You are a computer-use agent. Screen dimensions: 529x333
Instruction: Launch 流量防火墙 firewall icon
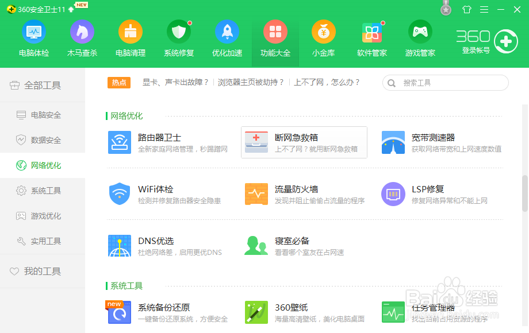pos(256,194)
